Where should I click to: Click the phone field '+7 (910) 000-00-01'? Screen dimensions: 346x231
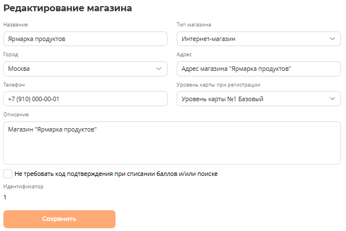coord(85,99)
